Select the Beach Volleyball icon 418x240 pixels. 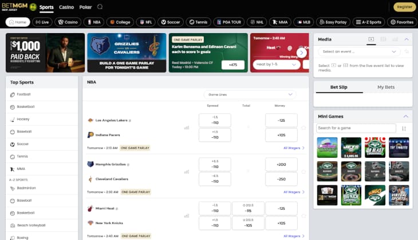tap(12, 225)
